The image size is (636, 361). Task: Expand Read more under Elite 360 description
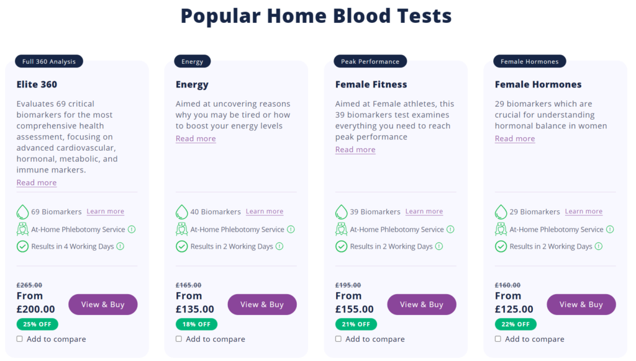37,183
